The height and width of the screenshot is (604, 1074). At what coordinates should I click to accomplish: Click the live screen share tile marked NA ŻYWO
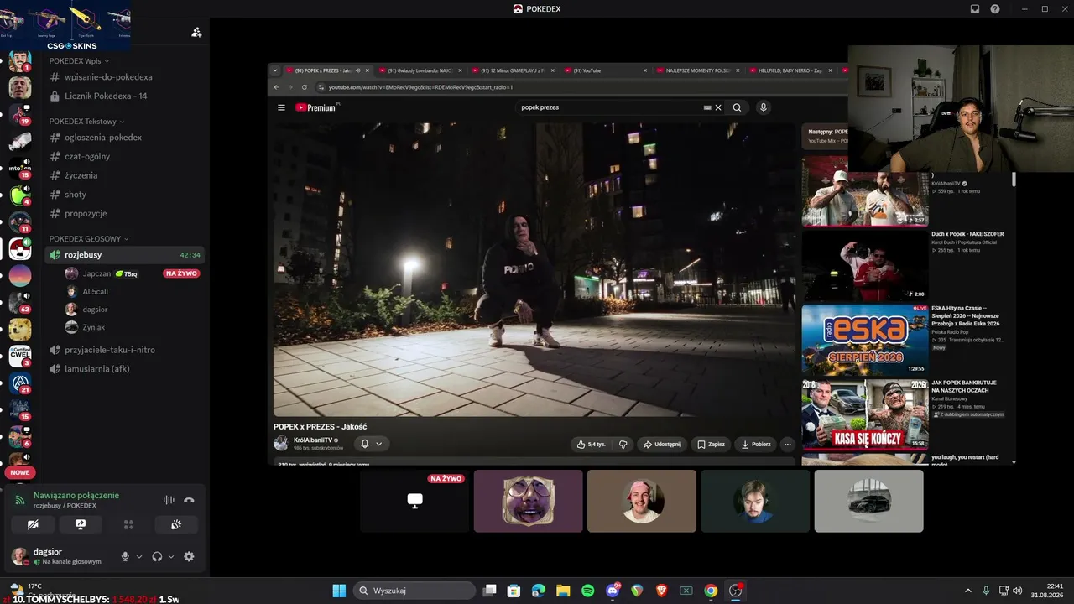coord(414,501)
